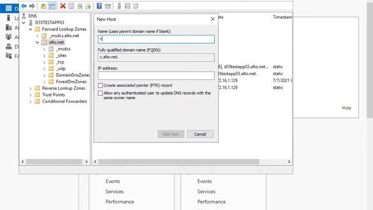Click left scroll arrow of tree pane
The image size is (373, 210).
23,162
